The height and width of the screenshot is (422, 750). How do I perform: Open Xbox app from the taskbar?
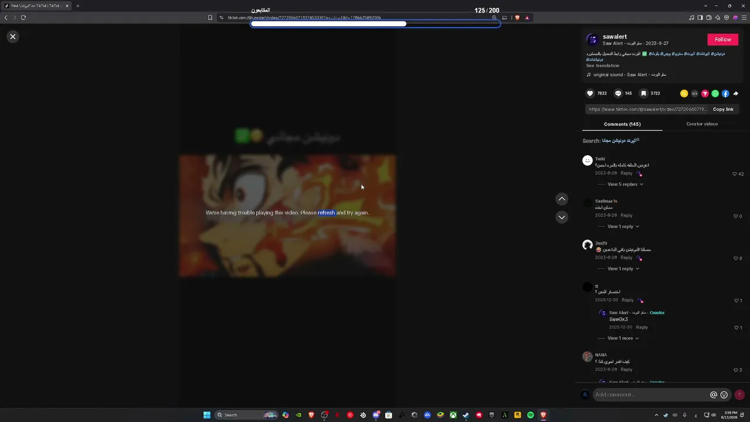click(453, 415)
